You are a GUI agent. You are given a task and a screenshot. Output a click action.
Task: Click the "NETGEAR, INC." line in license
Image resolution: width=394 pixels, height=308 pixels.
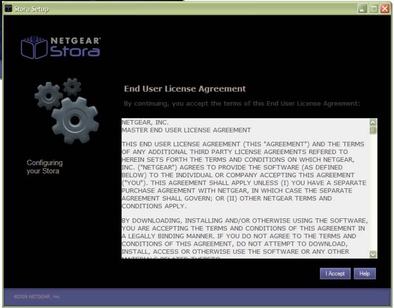point(145,122)
